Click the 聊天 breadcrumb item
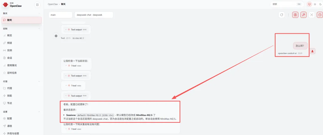This screenshot has width=323, height=135. tap(63, 4)
